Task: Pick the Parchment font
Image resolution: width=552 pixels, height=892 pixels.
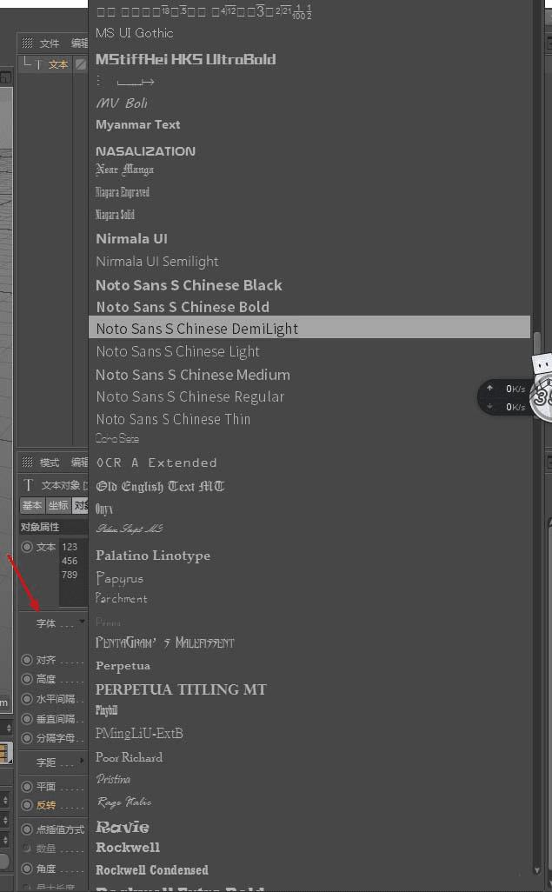Action: click(121, 598)
